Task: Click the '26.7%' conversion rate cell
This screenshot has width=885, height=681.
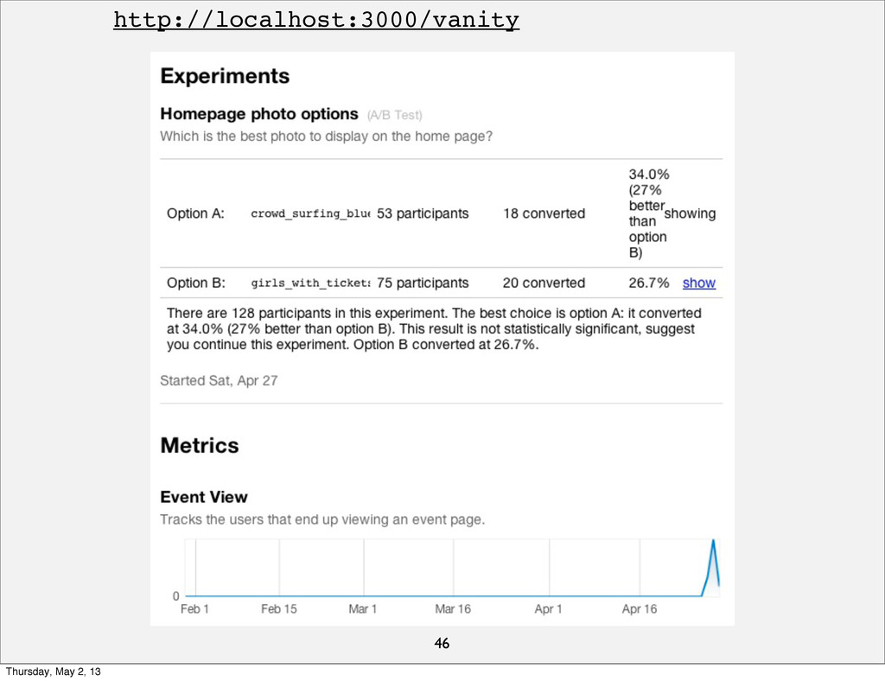Action: click(649, 283)
